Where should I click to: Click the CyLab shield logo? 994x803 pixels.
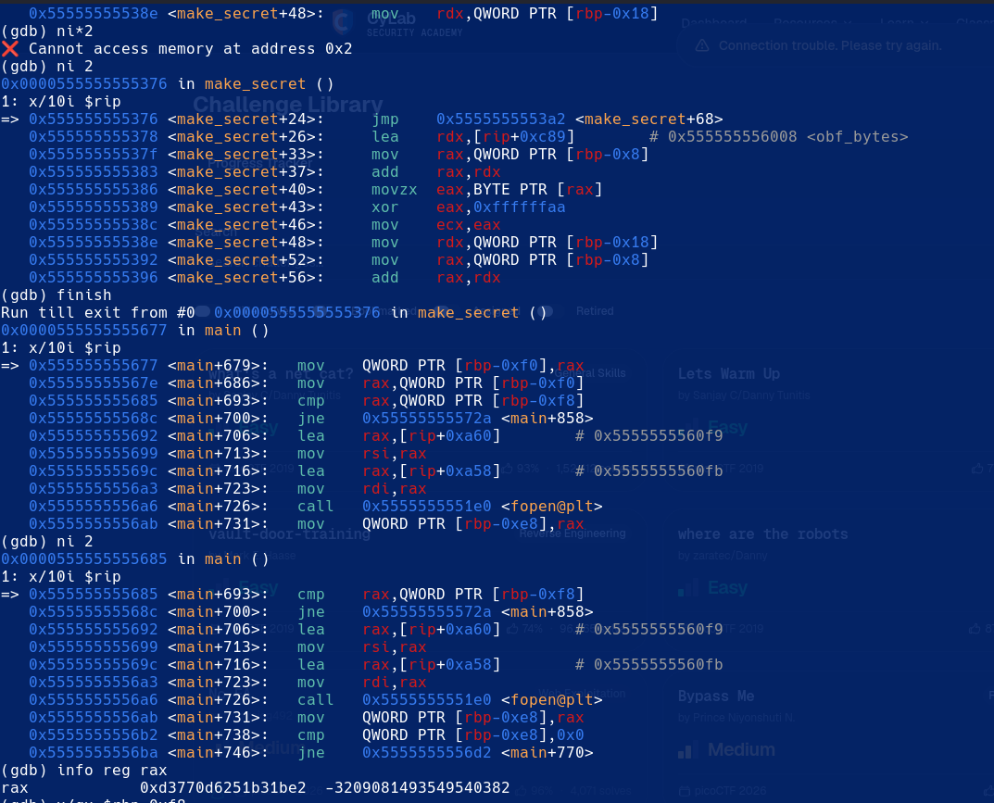[343, 23]
